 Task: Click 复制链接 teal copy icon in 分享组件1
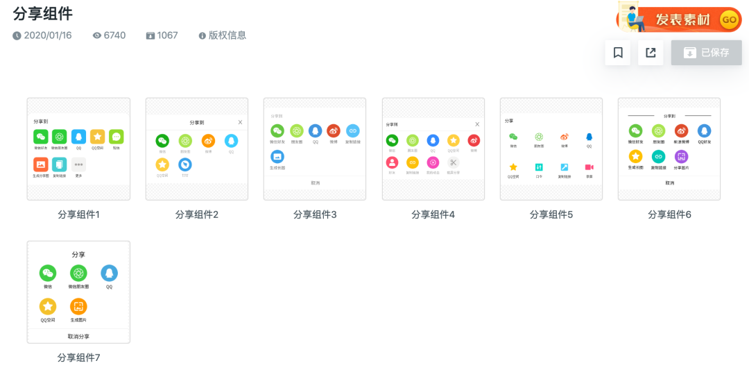(x=60, y=165)
